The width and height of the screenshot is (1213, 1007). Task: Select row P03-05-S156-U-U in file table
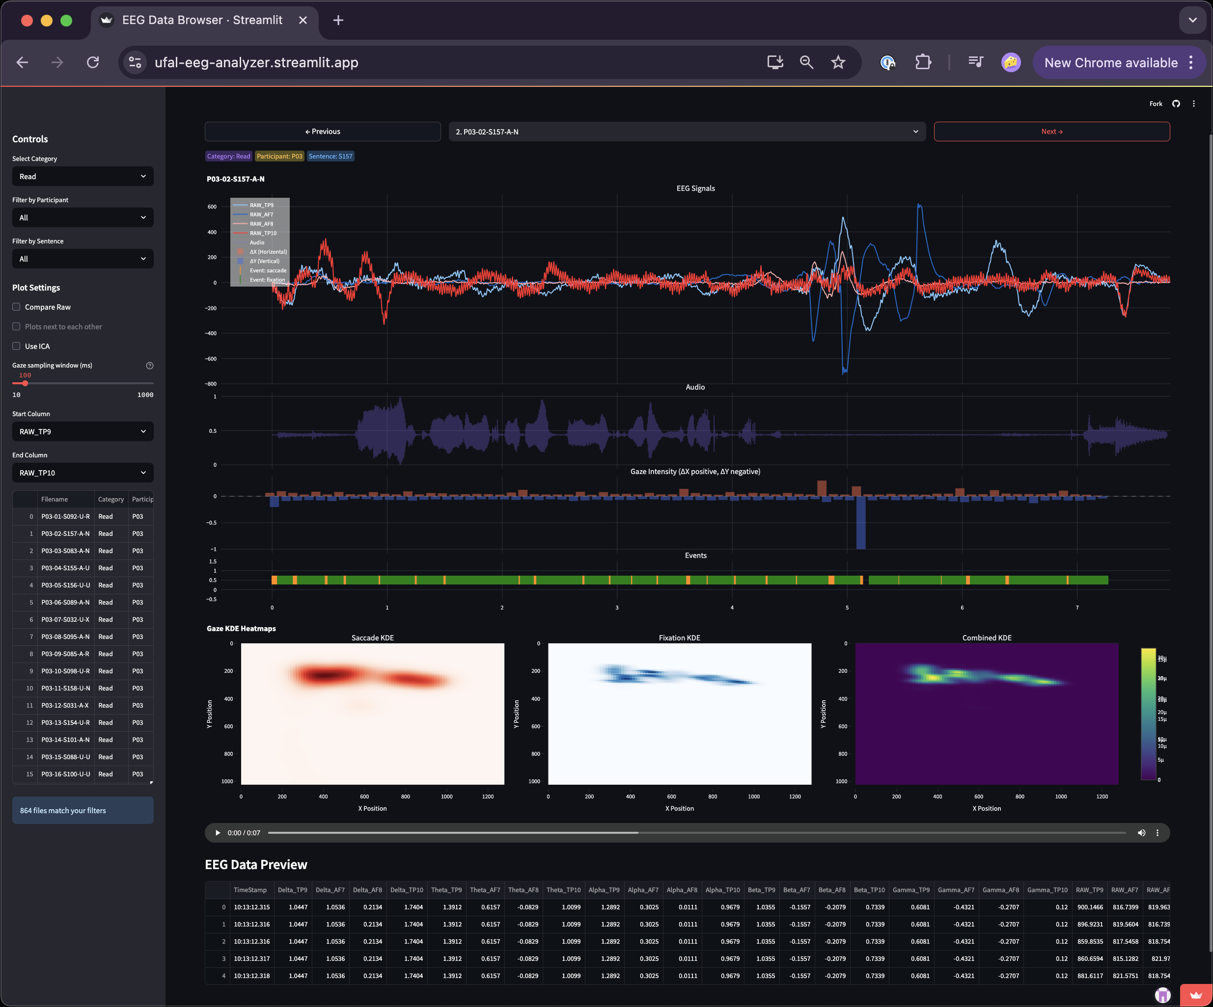83,585
